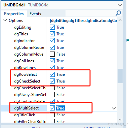The image size is (129, 128).
Task: Uncheck the dgColumnResize option
Action: coord(52,47)
